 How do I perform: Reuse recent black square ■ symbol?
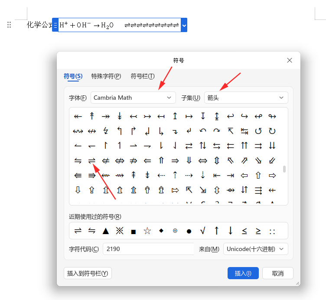[x=134, y=232]
